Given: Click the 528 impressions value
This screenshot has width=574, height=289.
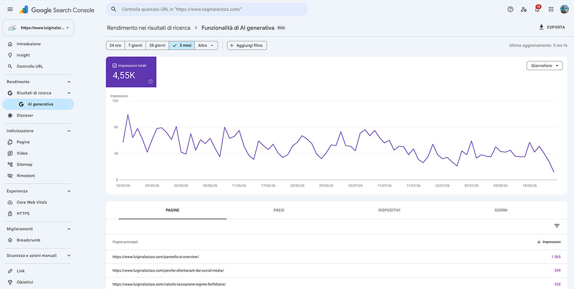Looking at the screenshot, I should click(557, 284).
